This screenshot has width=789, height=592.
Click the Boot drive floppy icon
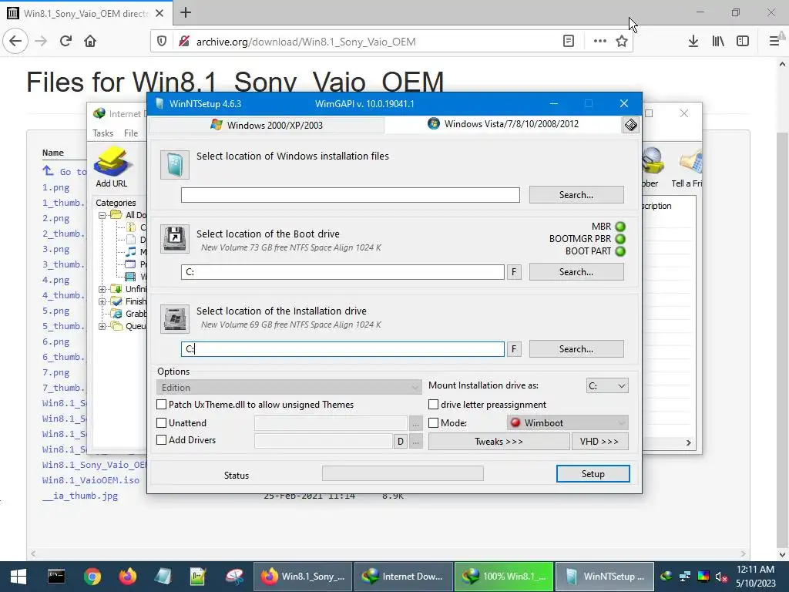(x=175, y=238)
